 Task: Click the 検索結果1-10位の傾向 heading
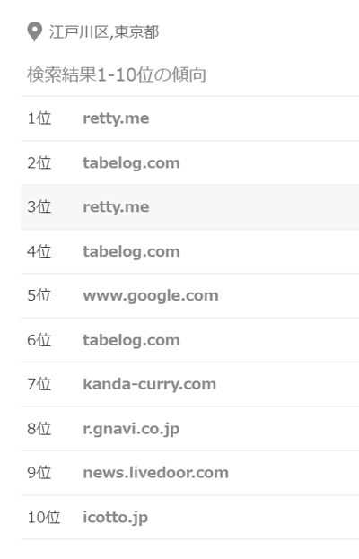coord(117,74)
